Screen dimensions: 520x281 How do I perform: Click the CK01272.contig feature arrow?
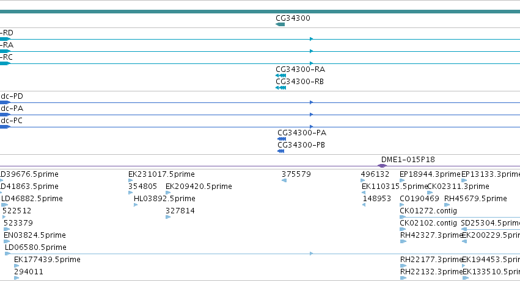point(460,217)
